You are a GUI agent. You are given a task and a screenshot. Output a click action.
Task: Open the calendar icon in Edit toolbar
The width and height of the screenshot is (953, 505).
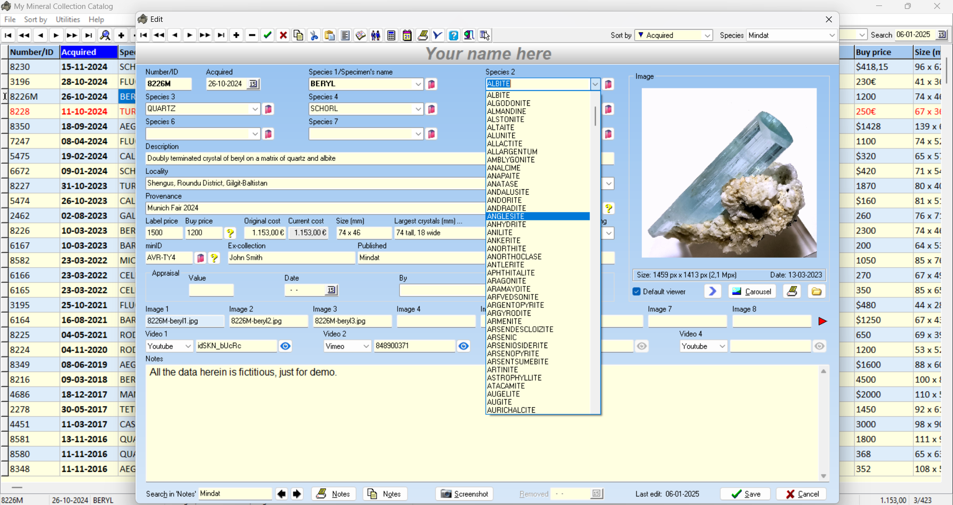(x=407, y=35)
